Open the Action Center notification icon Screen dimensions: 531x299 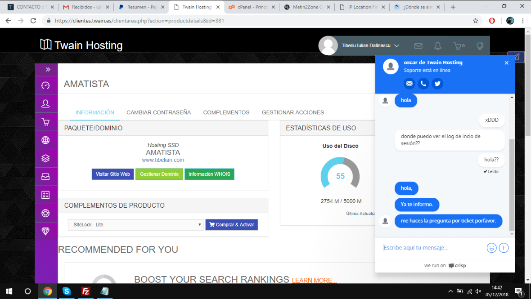pyautogui.click(x=519, y=291)
